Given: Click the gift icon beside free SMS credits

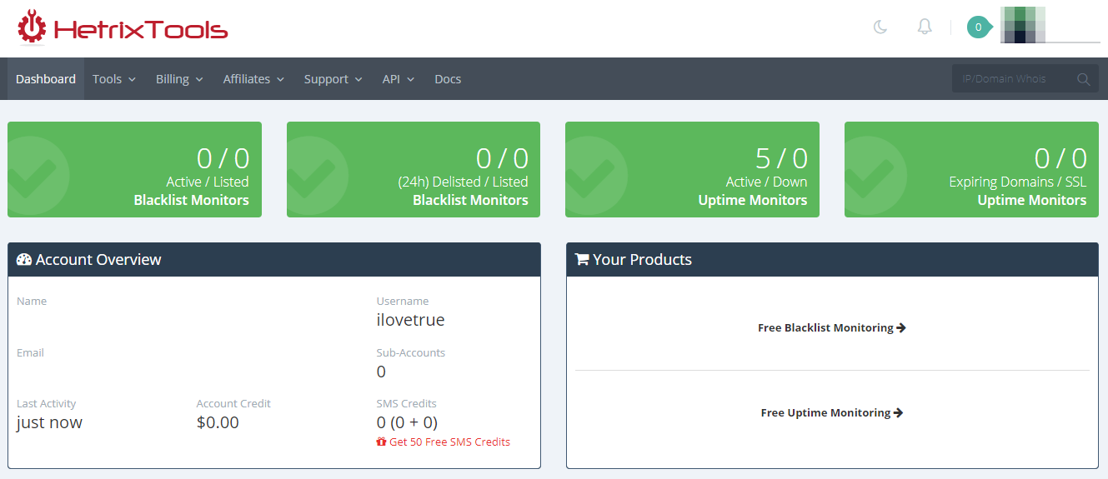Looking at the screenshot, I should click(x=382, y=442).
